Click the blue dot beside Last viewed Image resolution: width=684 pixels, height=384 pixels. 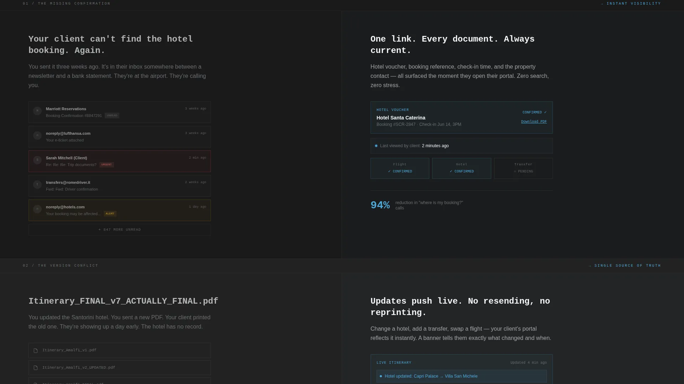[376, 146]
